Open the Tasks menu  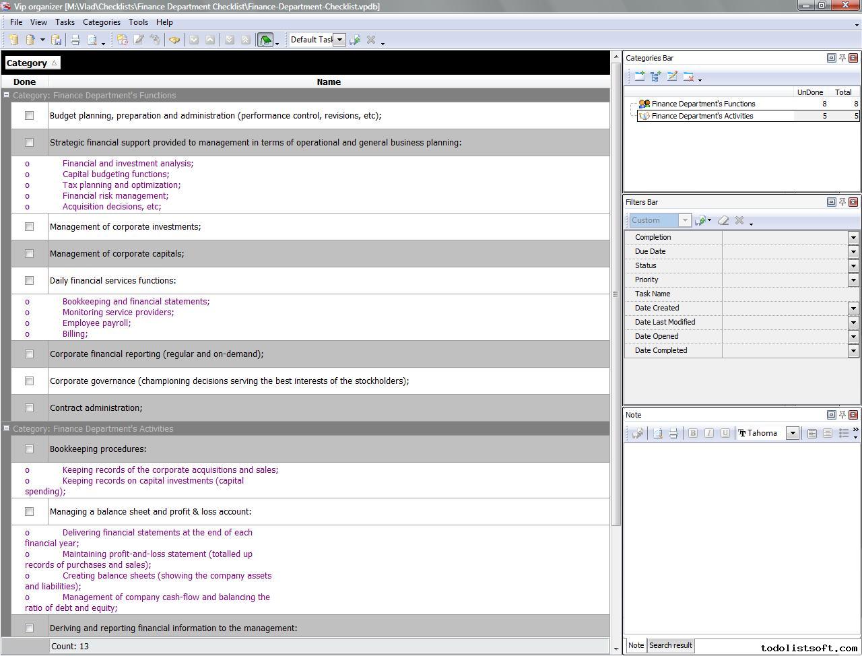click(x=65, y=22)
